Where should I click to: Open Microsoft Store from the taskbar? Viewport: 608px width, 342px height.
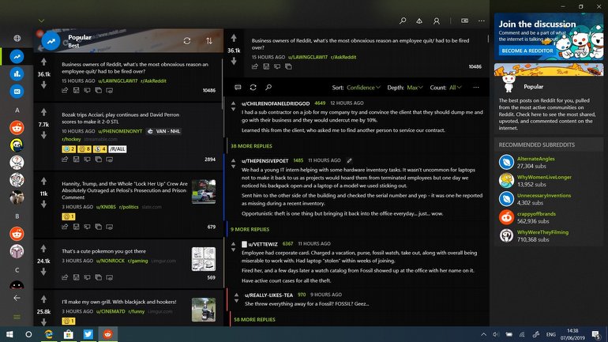click(68, 334)
